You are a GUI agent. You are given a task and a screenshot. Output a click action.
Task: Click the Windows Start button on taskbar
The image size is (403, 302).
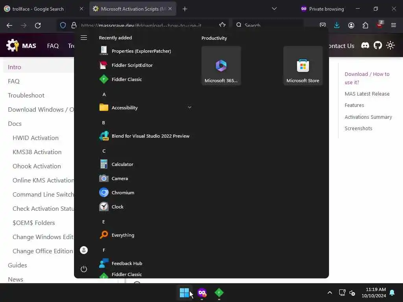184,293
